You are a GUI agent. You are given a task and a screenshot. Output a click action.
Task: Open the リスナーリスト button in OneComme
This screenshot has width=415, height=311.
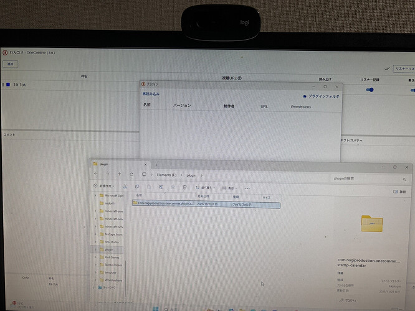(x=404, y=68)
